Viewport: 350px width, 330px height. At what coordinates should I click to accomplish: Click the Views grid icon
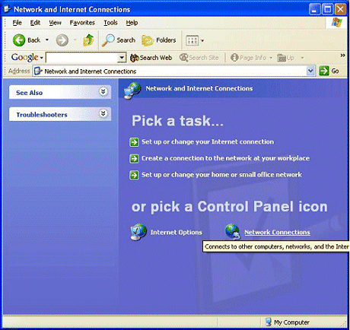click(x=192, y=40)
